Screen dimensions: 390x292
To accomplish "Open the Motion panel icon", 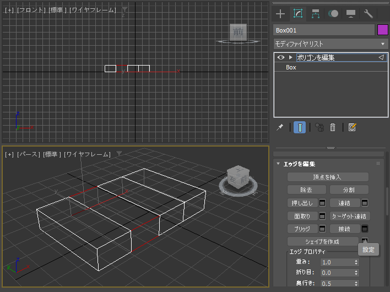I will click(333, 14).
